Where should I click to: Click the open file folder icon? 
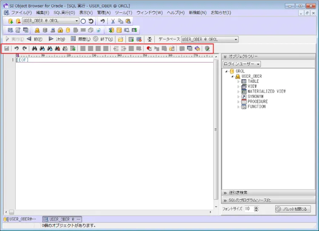[x=121, y=39]
